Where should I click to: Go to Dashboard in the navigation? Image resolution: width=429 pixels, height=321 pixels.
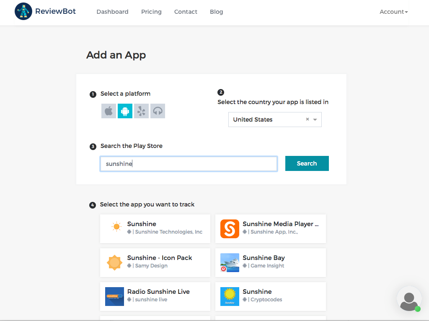pyautogui.click(x=112, y=12)
